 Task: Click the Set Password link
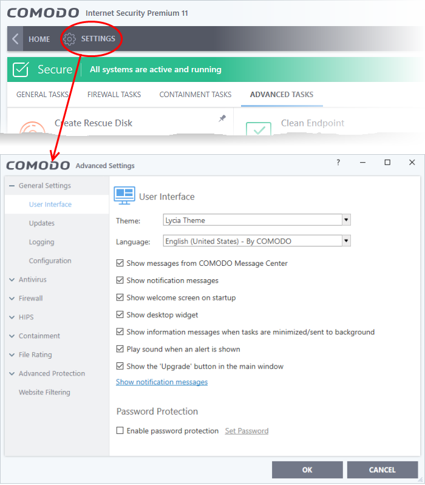pos(247,431)
